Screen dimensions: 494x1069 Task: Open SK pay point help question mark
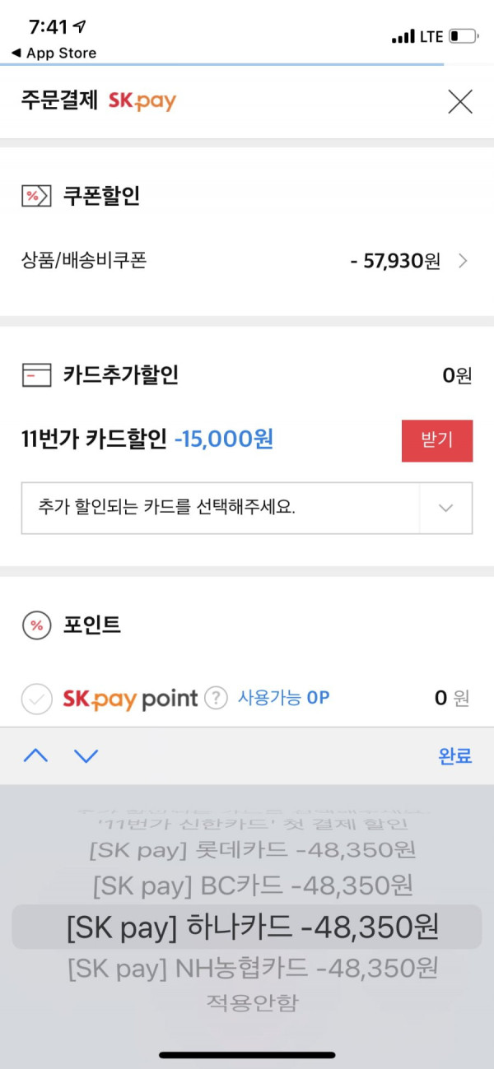(216, 699)
